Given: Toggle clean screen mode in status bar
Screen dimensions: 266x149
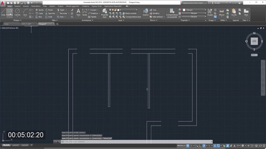Looking at the screenshot, I should tap(260, 146).
